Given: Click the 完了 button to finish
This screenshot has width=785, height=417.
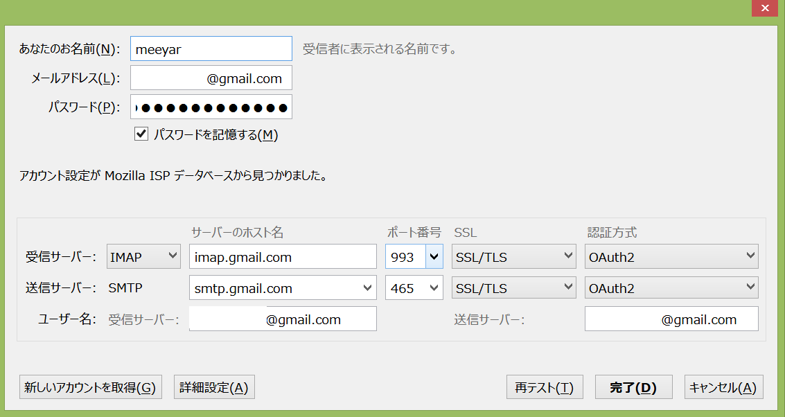Looking at the screenshot, I should tap(633, 387).
